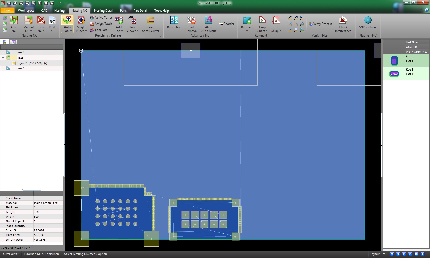
Task: Click the Reorder button
Action: point(227,24)
